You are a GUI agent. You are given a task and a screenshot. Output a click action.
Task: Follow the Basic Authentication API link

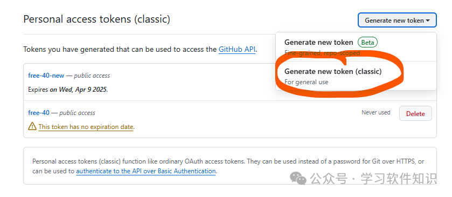pyautogui.click(x=146, y=171)
